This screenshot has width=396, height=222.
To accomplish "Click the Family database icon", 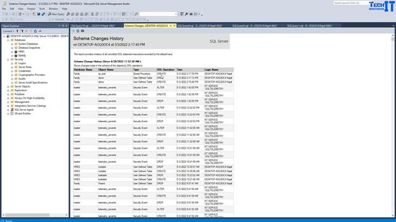I will pyautogui.click(x=16, y=55).
